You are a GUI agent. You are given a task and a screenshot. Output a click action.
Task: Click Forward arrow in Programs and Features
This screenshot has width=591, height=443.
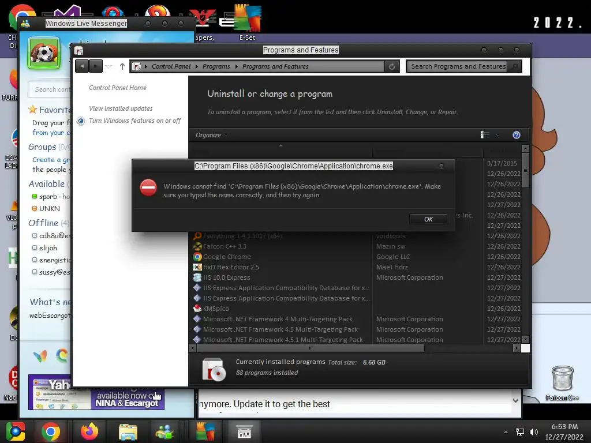(x=96, y=66)
